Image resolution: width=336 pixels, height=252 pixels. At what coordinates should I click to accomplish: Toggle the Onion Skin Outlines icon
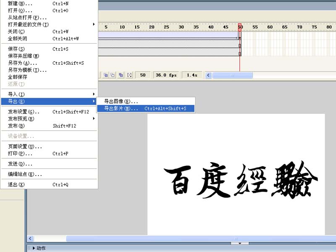pos(113,75)
